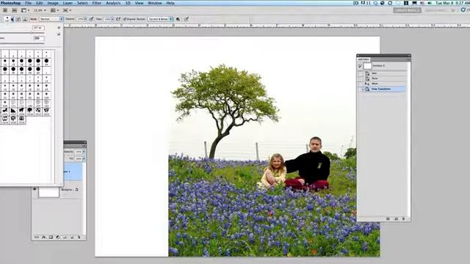Open the Select menu
Viewport: 470px width, 264px height.
(x=82, y=3)
